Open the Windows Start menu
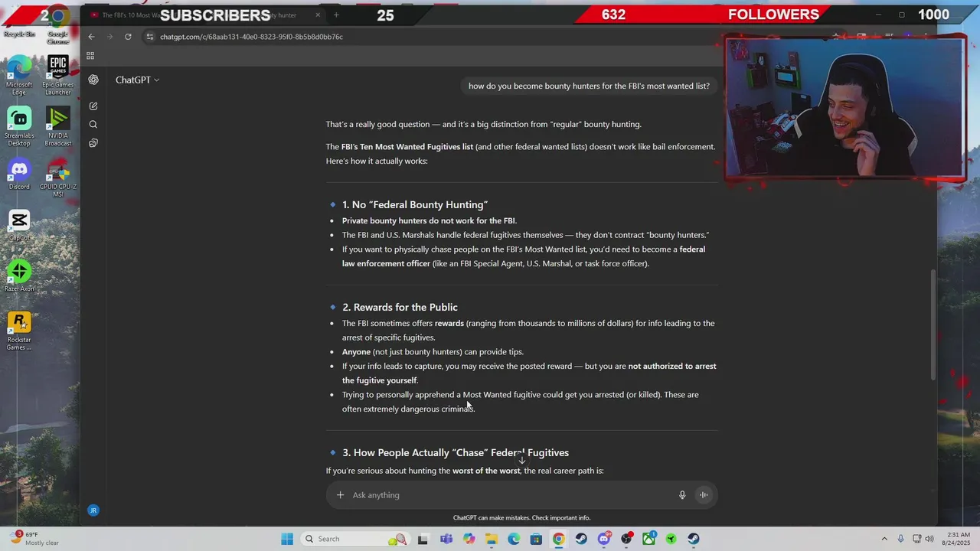 point(287,539)
